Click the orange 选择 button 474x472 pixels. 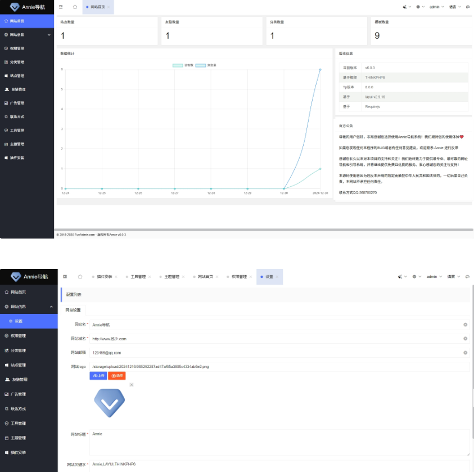point(116,375)
